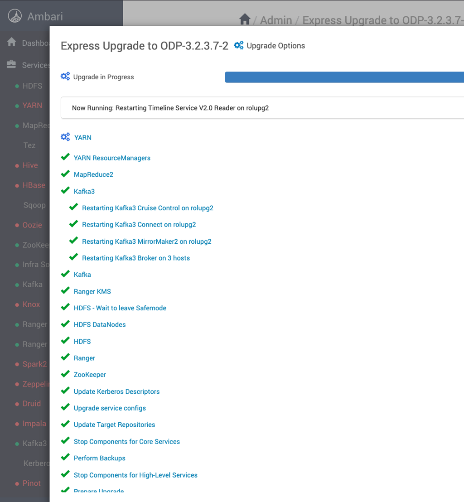This screenshot has height=502, width=464.
Task: Click the Express Upgrade to ODP-3.2.3.7-2 dialog title
Action: point(145,46)
